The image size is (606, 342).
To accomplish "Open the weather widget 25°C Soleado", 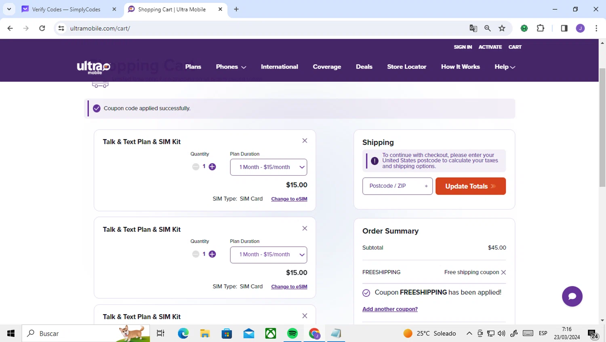I will point(429,334).
